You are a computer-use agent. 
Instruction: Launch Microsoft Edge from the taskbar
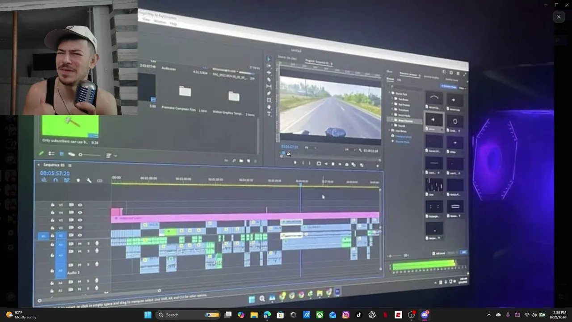coord(267,315)
